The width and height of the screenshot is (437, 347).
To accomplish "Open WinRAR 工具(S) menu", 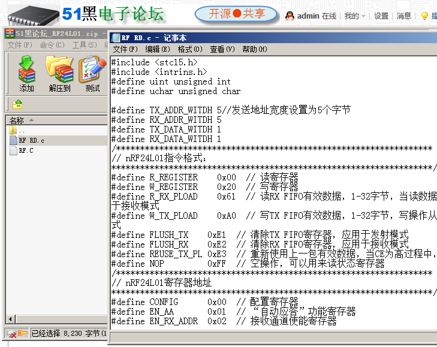I will coord(85,45).
